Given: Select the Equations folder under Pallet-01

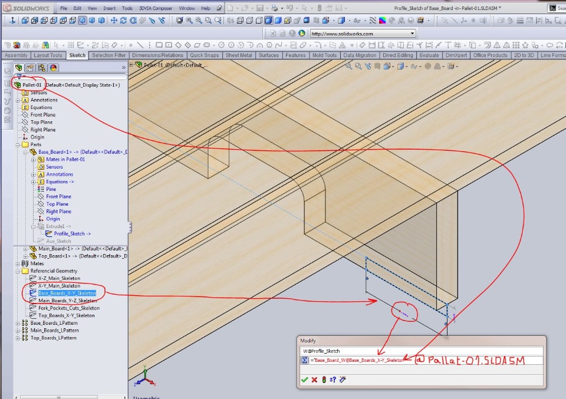Looking at the screenshot, I should pyautogui.click(x=41, y=107).
